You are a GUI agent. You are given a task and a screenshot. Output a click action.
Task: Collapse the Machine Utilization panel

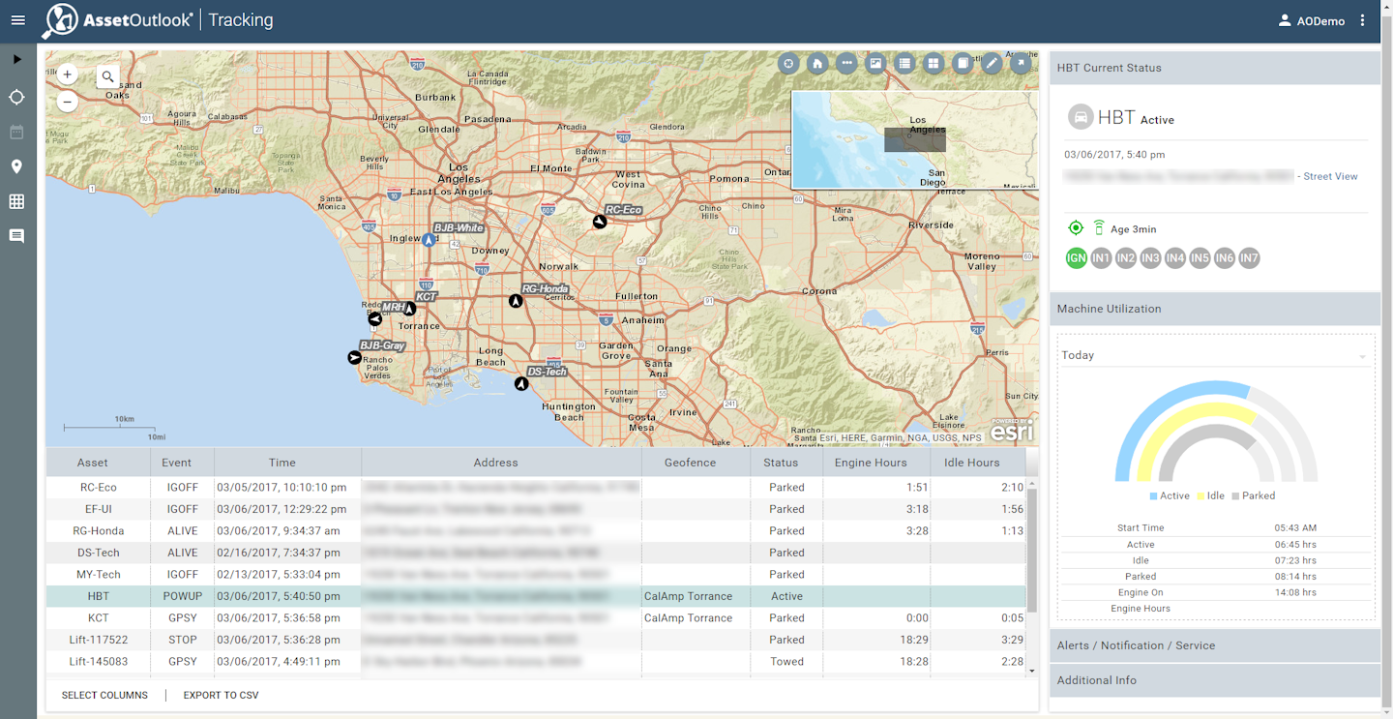click(x=1214, y=309)
